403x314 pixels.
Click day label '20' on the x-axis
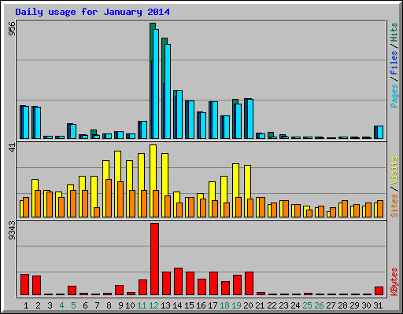(248, 305)
